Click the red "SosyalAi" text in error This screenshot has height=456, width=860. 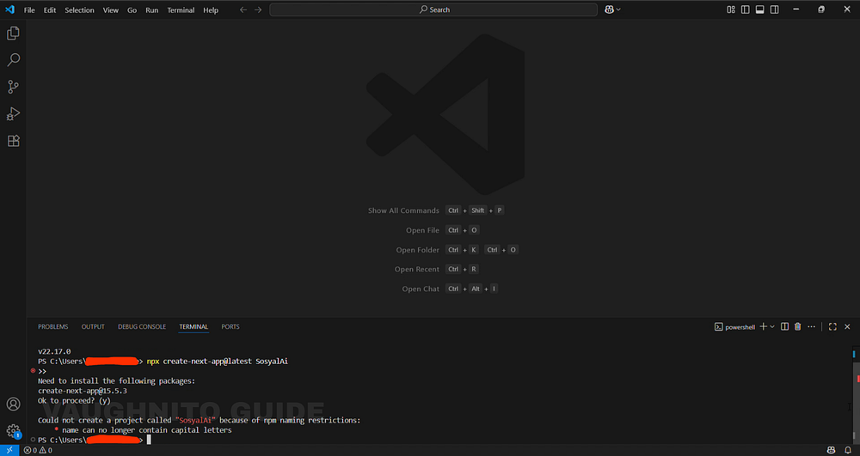point(195,421)
